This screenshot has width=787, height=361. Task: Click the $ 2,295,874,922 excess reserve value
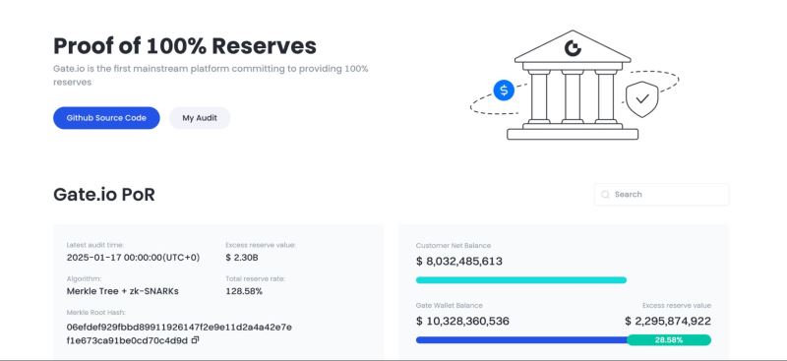click(x=668, y=321)
